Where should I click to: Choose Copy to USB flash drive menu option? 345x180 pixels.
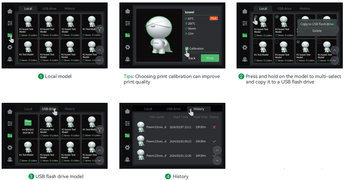[317, 24]
